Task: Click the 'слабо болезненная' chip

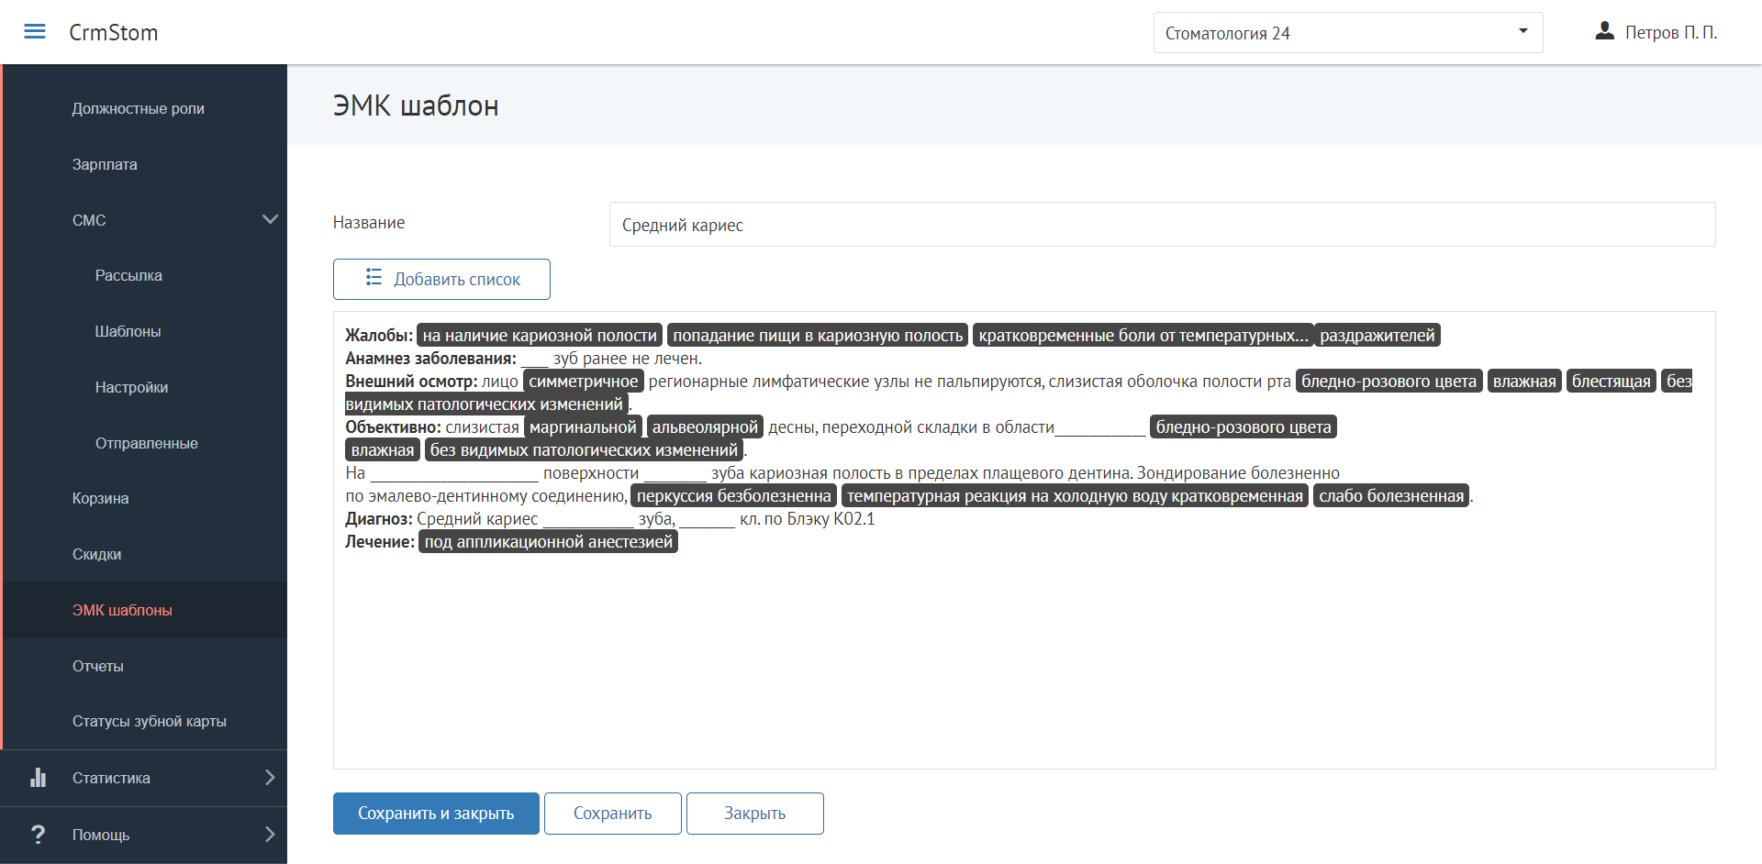Action: (1391, 496)
